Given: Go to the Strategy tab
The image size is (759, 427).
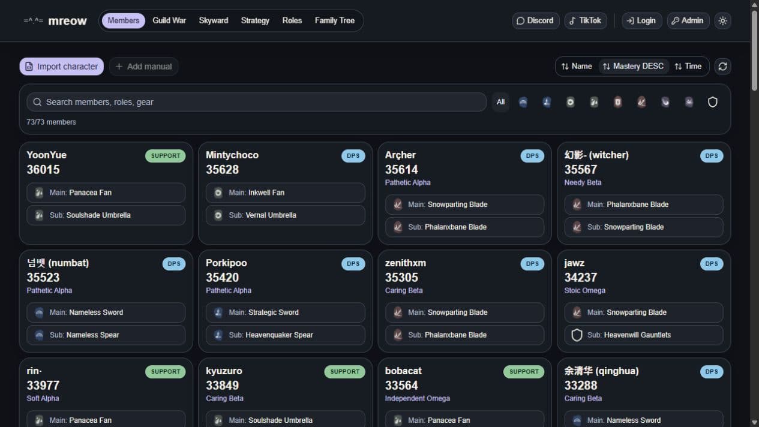Looking at the screenshot, I should (x=255, y=21).
